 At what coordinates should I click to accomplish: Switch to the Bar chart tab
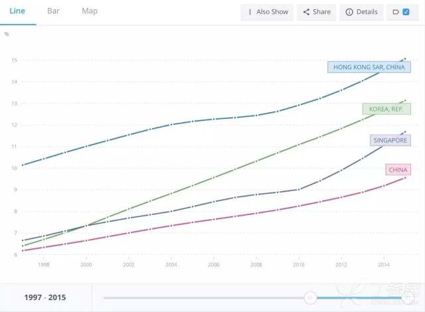click(53, 11)
